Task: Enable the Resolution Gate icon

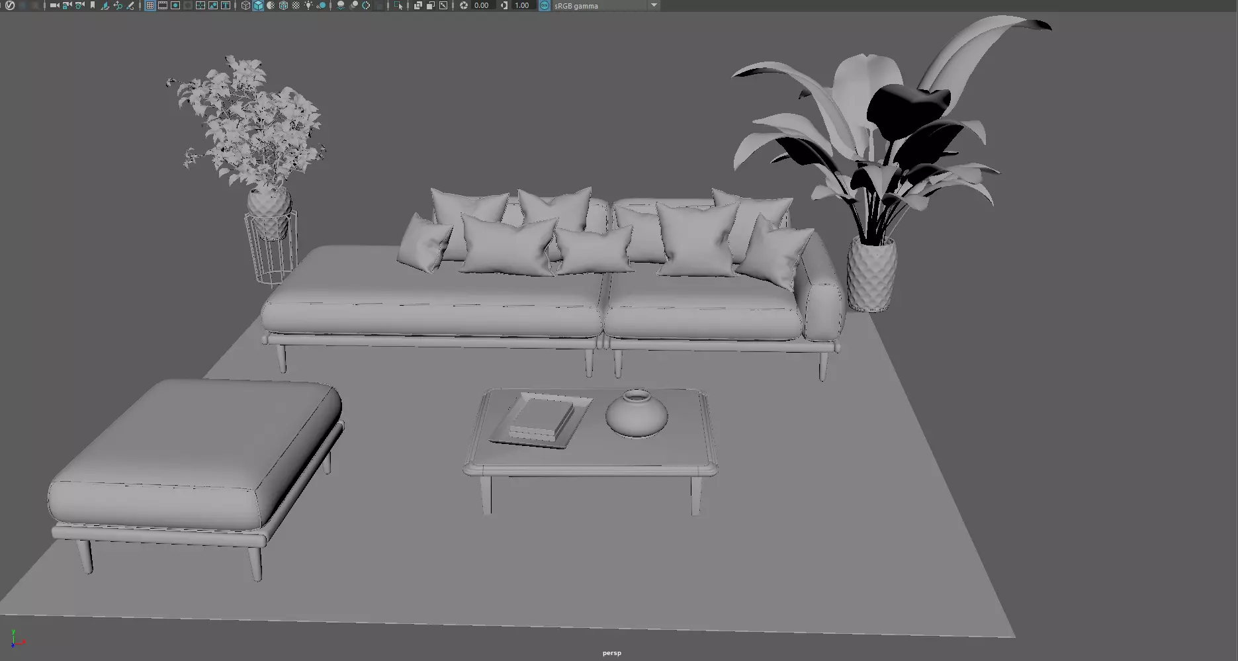Action: tap(175, 5)
